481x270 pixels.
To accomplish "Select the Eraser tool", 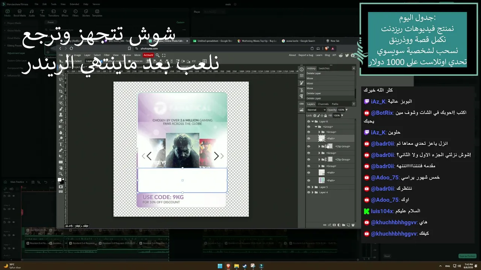I will pos(61,121).
